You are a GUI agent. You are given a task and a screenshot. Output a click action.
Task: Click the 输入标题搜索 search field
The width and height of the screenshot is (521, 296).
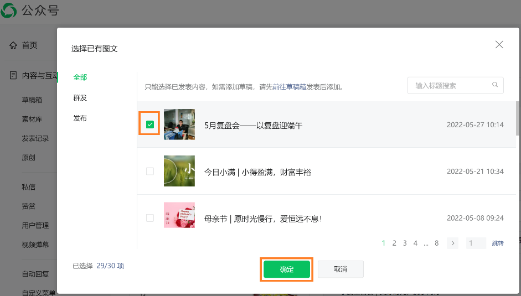pyautogui.click(x=450, y=85)
